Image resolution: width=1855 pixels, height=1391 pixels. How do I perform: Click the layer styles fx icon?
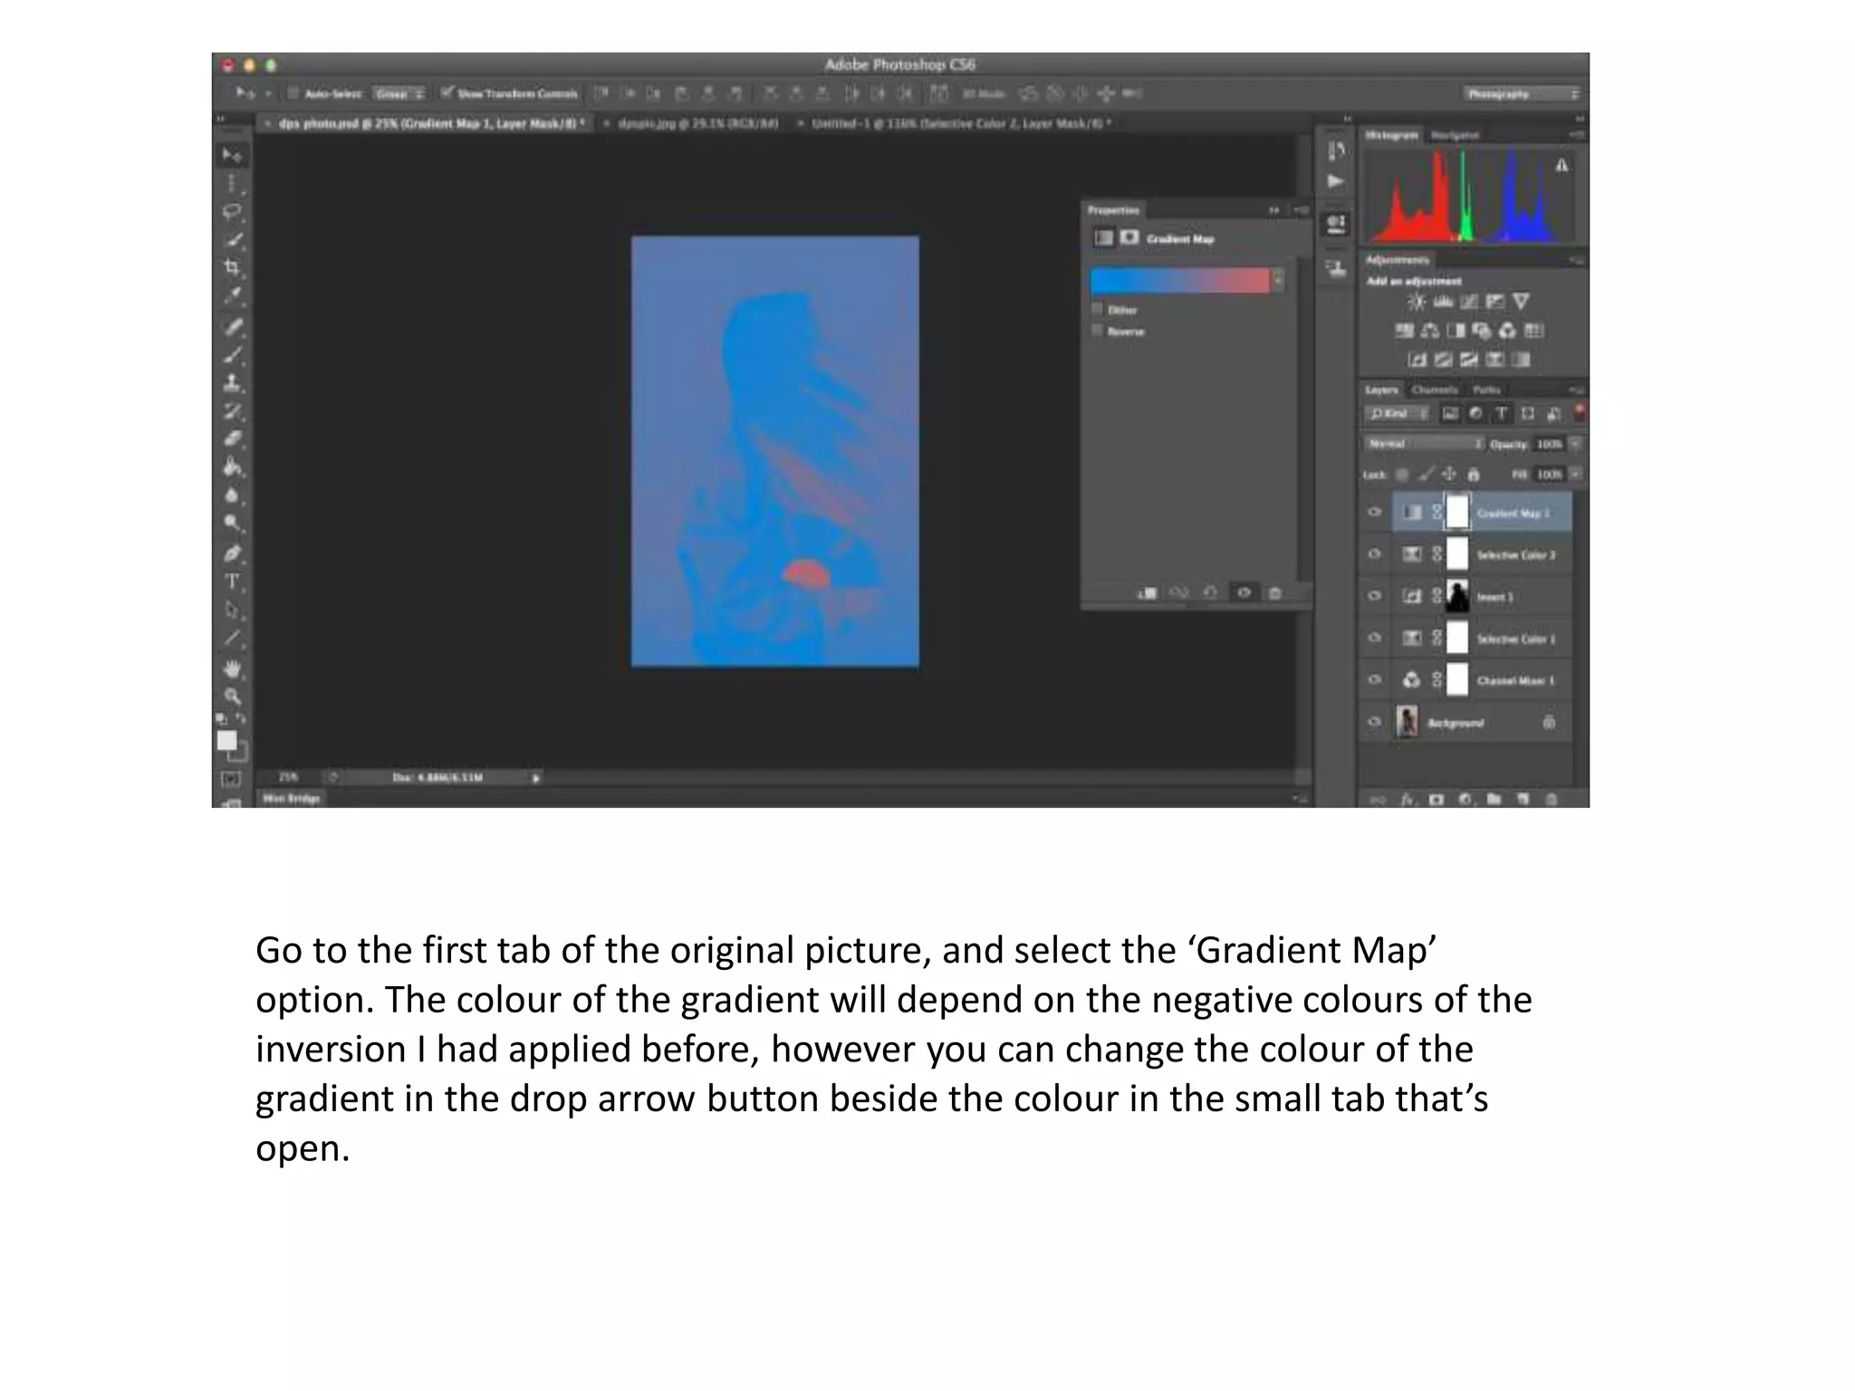(1408, 800)
